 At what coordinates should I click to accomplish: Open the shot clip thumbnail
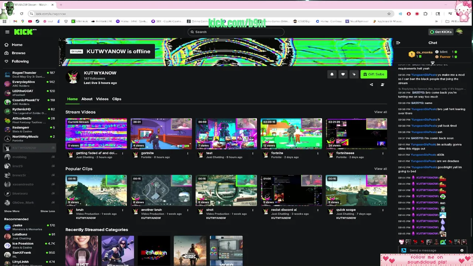tap(226, 191)
